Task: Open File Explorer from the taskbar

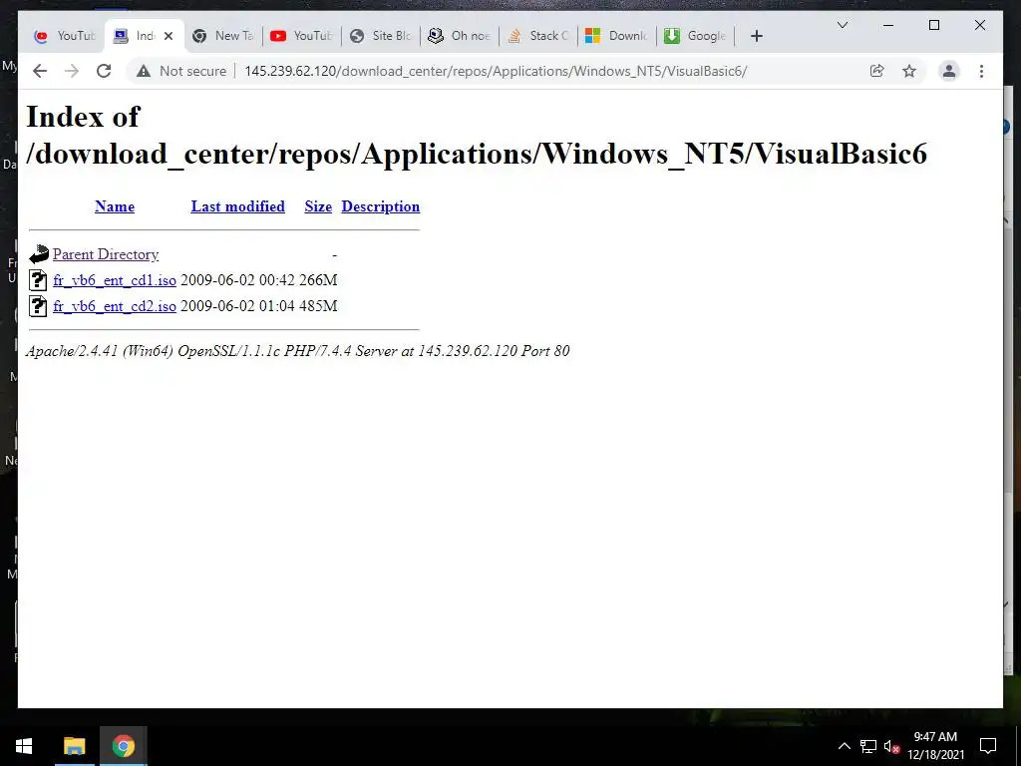Action: point(74,746)
